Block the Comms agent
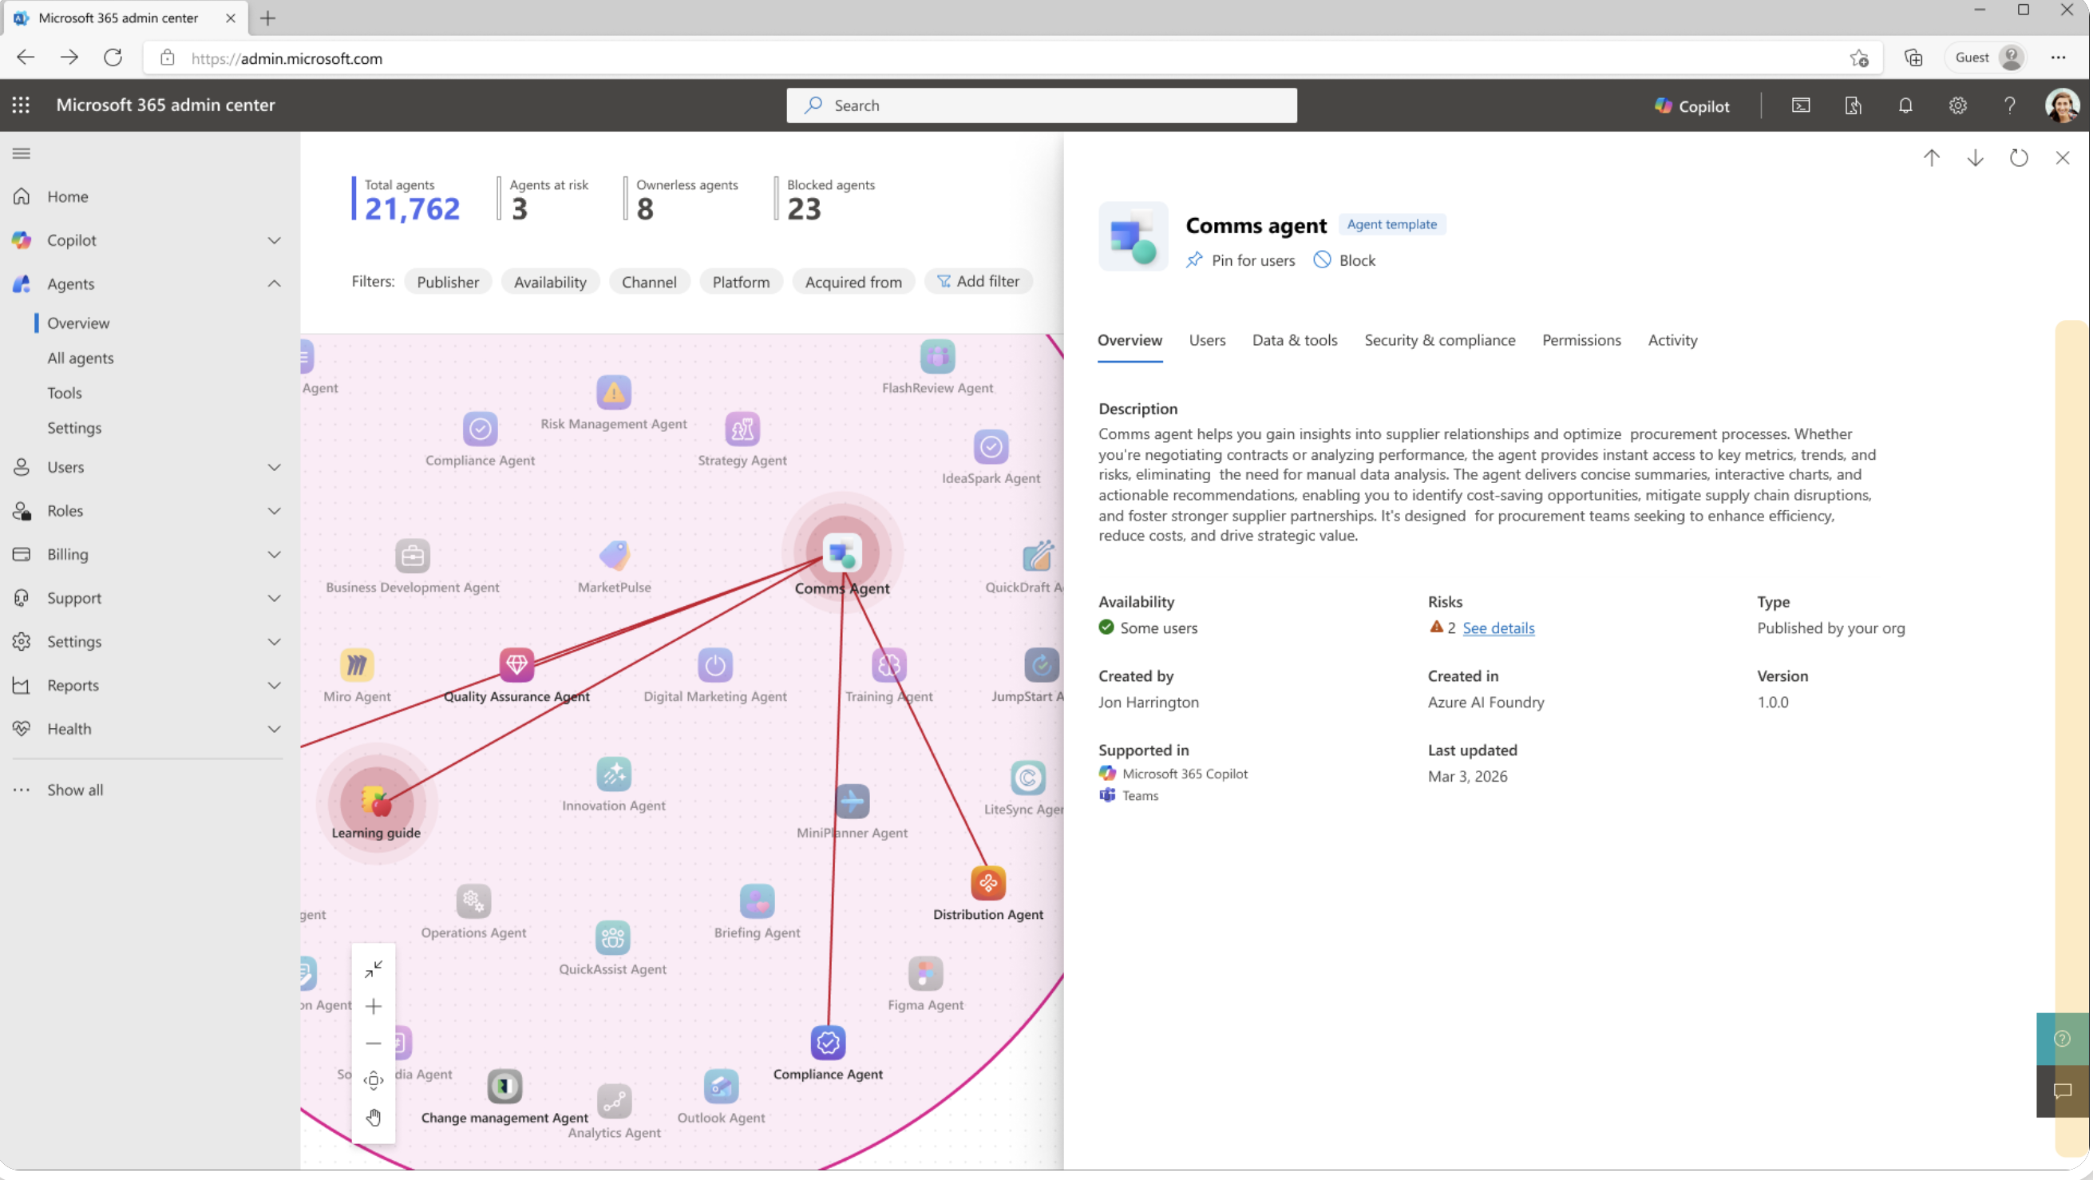 click(x=1345, y=261)
